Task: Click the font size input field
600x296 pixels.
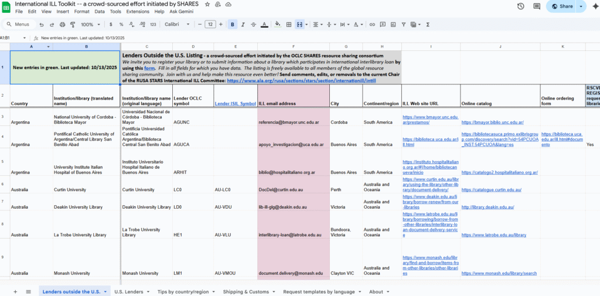Action: [210, 25]
